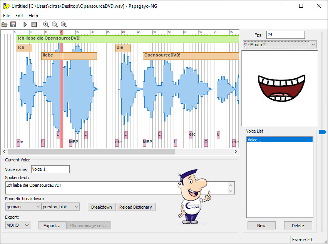Zoom in on the waveform

click(x=46, y=25)
